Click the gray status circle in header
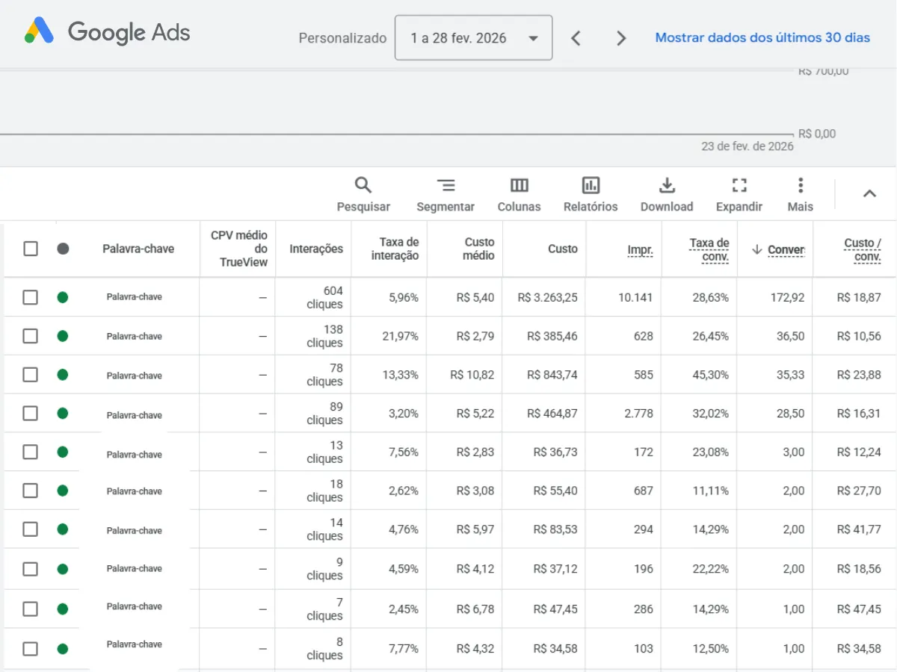Viewport: 897px width, 672px height. pos(63,249)
